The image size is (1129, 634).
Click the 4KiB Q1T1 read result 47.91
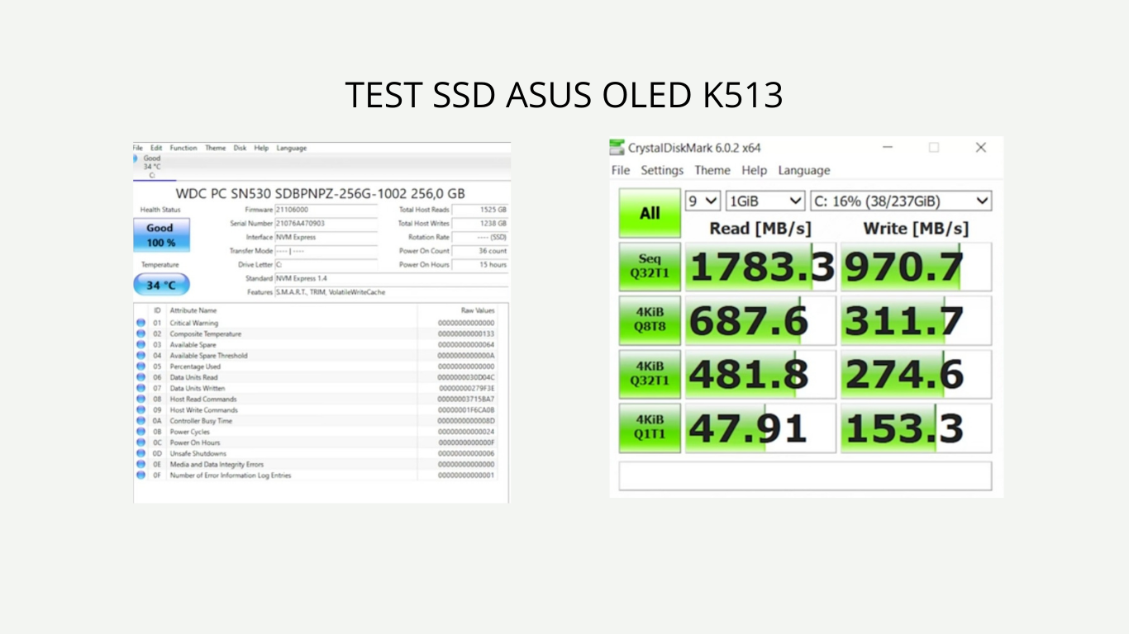click(760, 428)
